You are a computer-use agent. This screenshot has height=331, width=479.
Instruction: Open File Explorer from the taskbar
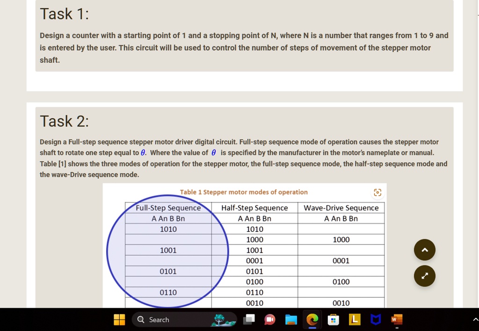(291, 320)
